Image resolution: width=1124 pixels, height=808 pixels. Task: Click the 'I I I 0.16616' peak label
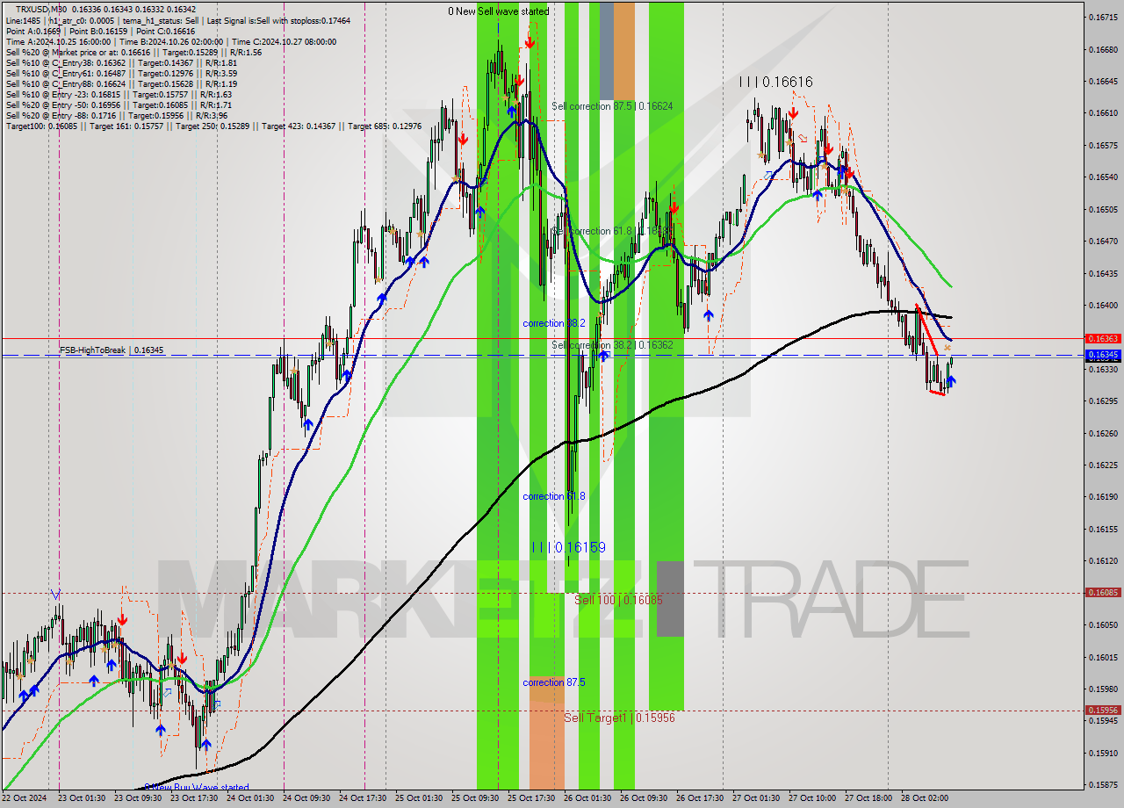pyautogui.click(x=775, y=82)
